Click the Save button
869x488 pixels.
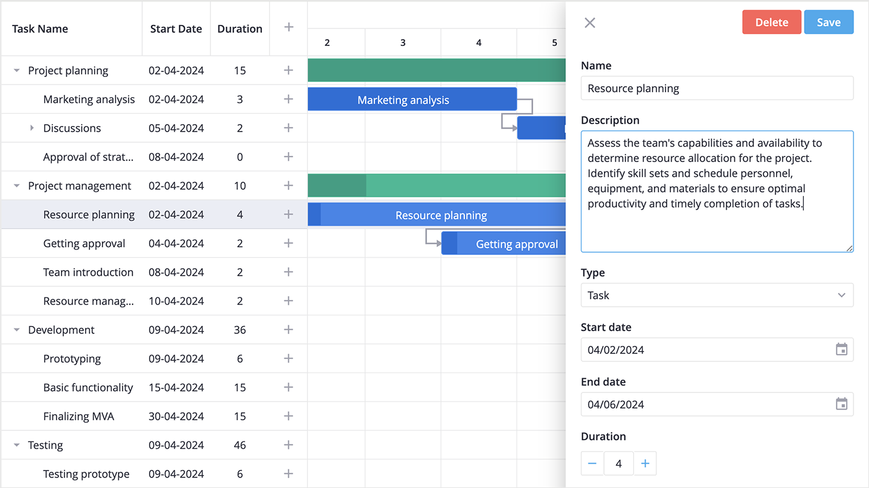click(x=829, y=22)
